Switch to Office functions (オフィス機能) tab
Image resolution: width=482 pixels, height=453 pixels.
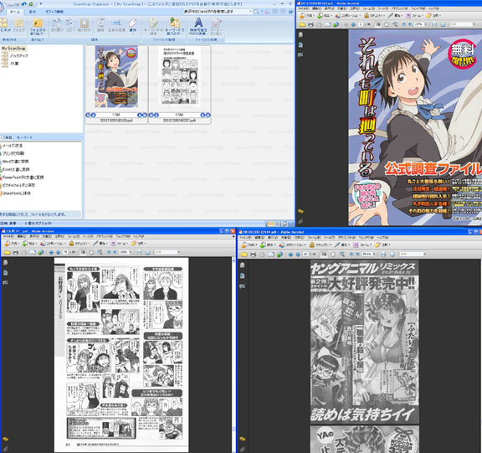[54, 12]
